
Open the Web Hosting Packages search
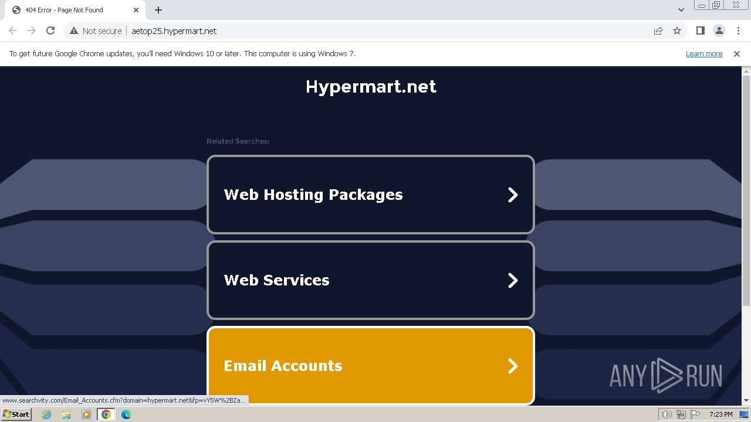(371, 195)
